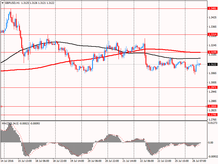Select the 1.2825 price scale value
Viewport: 218px width, 164px height.
point(213,110)
